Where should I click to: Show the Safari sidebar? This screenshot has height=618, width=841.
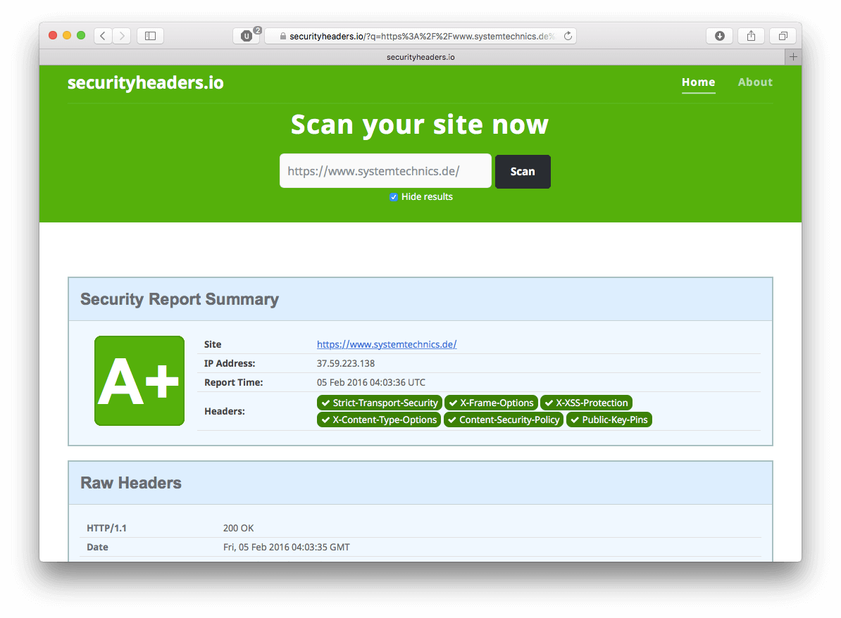point(150,36)
